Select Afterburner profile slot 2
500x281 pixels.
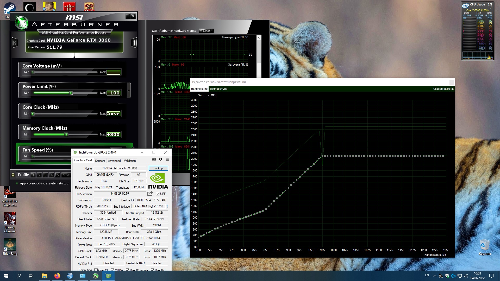pos(39,175)
